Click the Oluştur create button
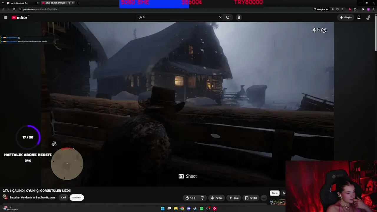The width and height of the screenshot is (377, 212). tap(346, 17)
